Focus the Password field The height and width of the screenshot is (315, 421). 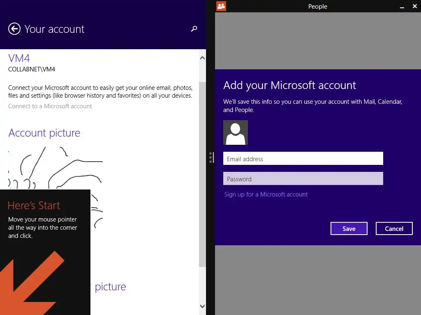point(303,178)
